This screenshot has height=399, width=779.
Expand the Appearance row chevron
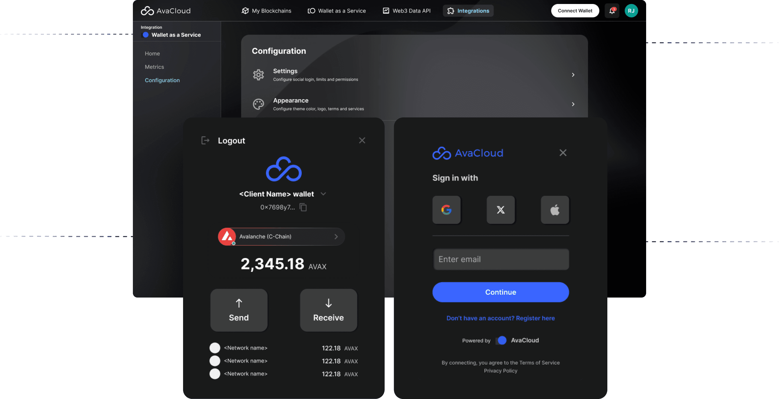click(x=573, y=104)
